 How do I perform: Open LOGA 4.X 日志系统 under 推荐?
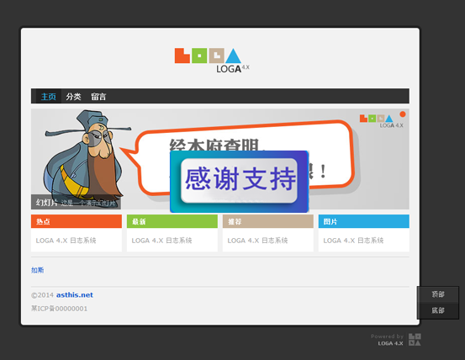coord(257,241)
